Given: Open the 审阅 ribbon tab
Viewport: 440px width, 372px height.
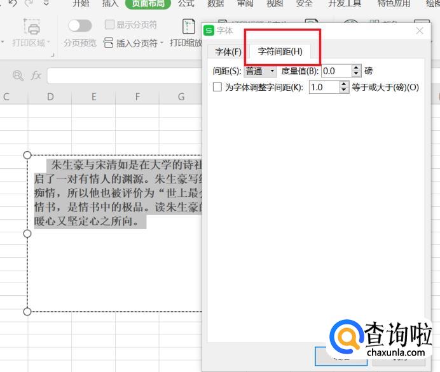Looking at the screenshot, I should pos(245,4).
